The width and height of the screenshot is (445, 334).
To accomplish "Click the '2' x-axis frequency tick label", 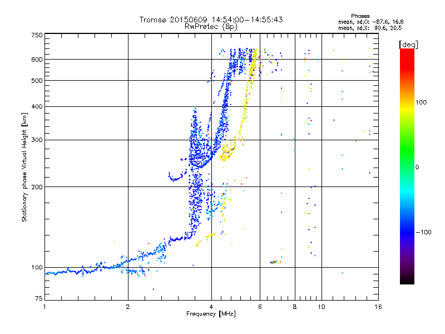I will (x=128, y=307).
